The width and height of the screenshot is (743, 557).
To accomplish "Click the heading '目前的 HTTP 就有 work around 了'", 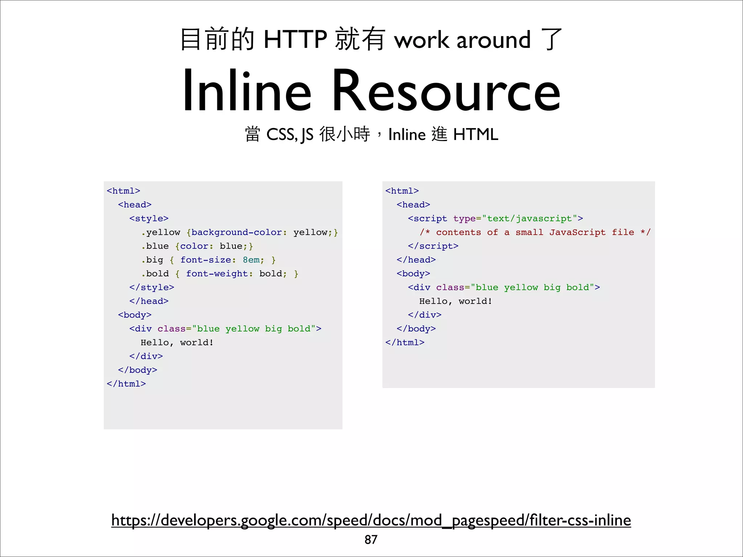I will (371, 39).
